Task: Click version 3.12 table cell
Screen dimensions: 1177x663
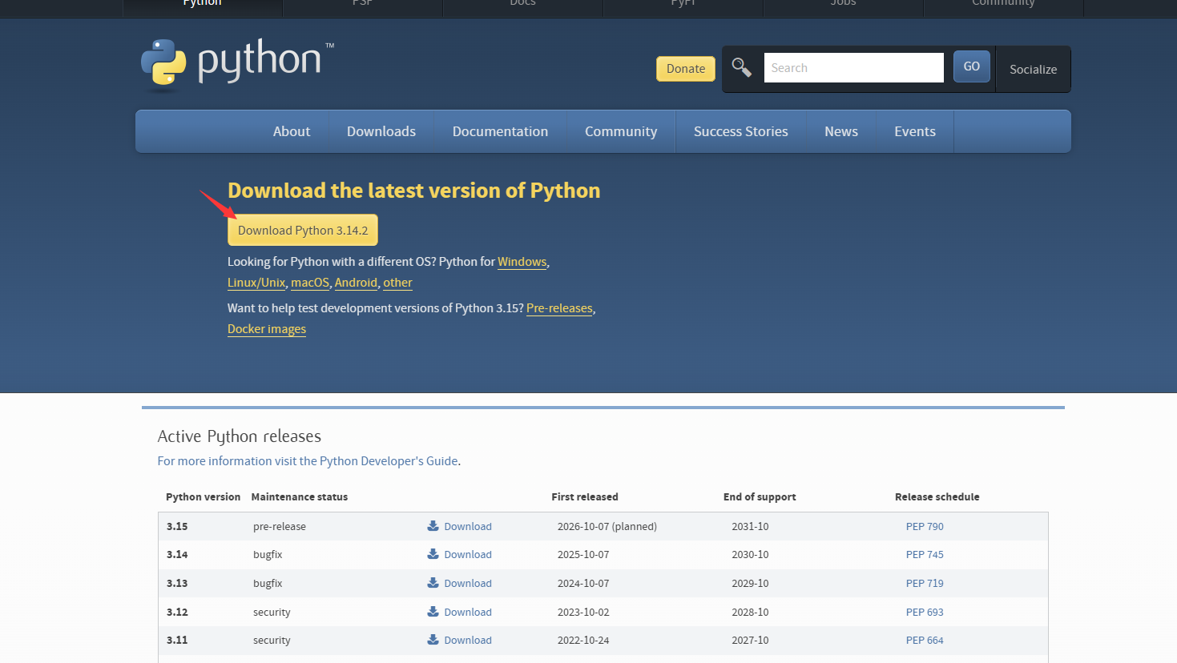Action: tap(177, 612)
